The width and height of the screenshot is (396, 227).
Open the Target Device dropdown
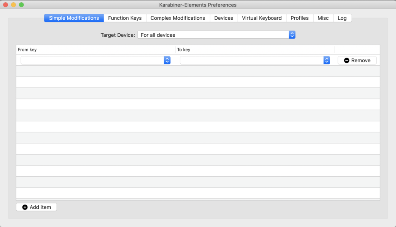click(x=217, y=35)
